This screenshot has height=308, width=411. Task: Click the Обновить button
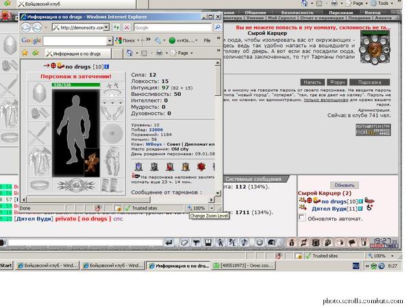click(345, 185)
